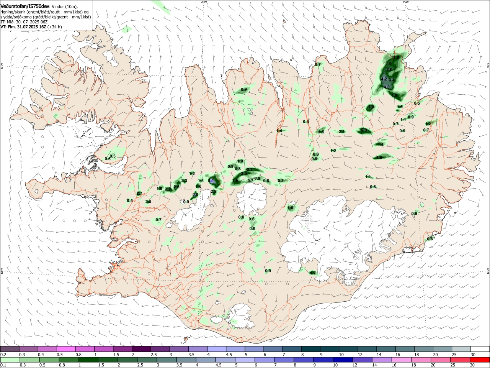Click the white 30+ snow legend swatch
This screenshot has width=490, height=368.
480,349
